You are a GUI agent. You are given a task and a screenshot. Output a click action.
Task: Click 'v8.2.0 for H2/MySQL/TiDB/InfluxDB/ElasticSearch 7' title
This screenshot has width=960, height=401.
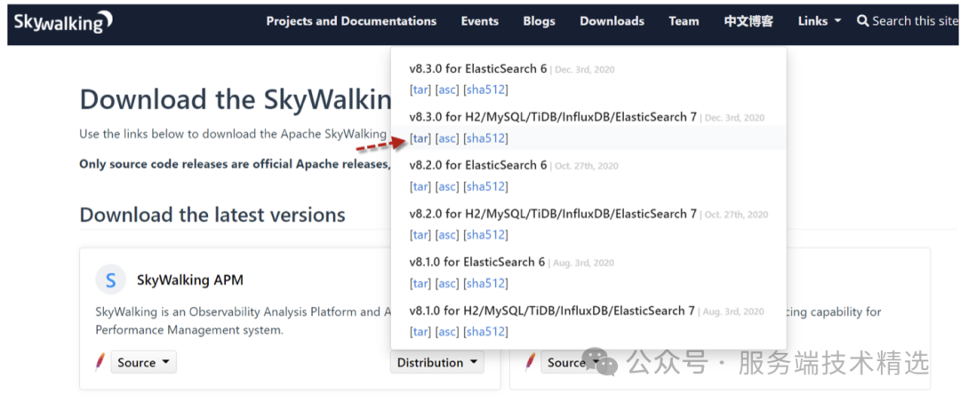pyautogui.click(x=553, y=213)
